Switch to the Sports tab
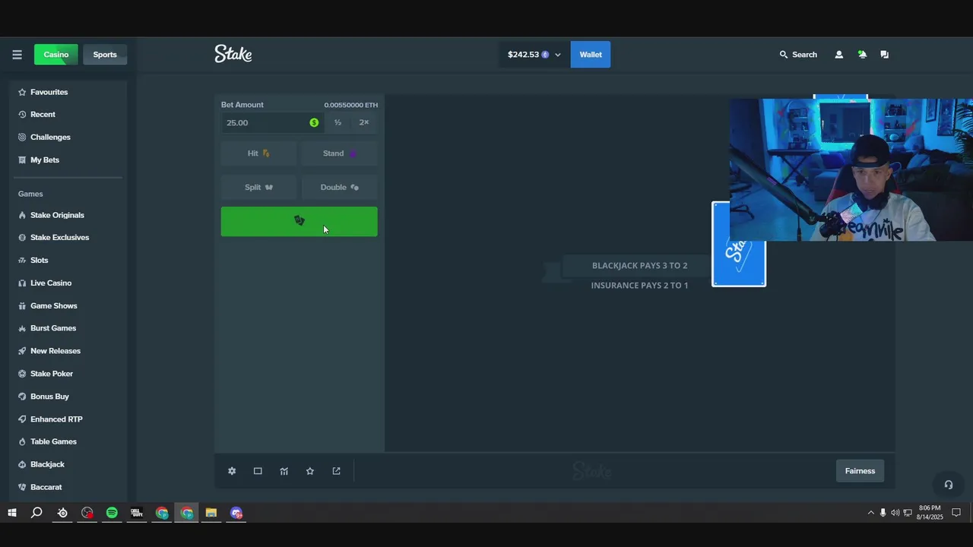This screenshot has width=973, height=547. coord(105,55)
